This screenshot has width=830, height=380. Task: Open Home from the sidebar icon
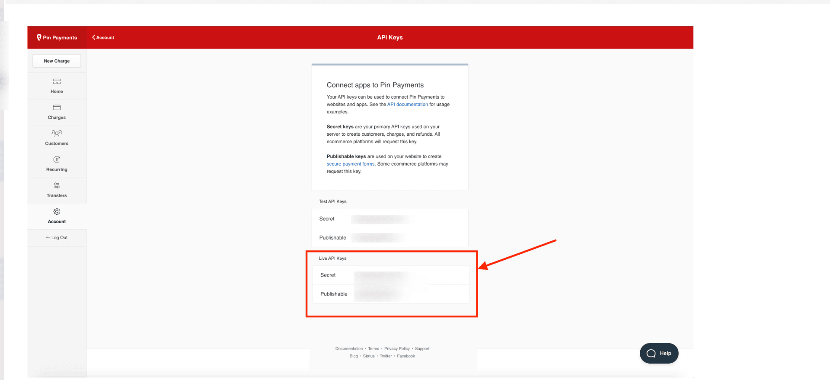click(x=57, y=82)
